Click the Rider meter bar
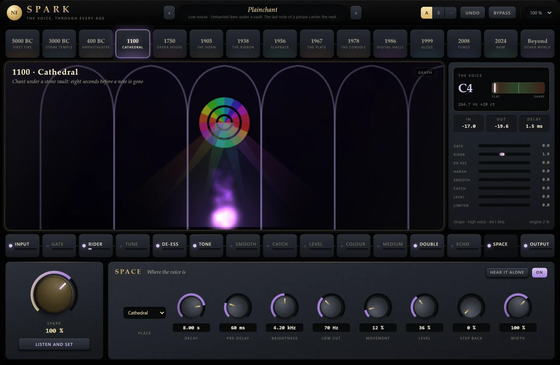This screenshot has width=560, height=365. point(504,154)
